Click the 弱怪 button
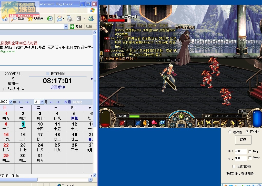262x186 pixels. [243, 140]
